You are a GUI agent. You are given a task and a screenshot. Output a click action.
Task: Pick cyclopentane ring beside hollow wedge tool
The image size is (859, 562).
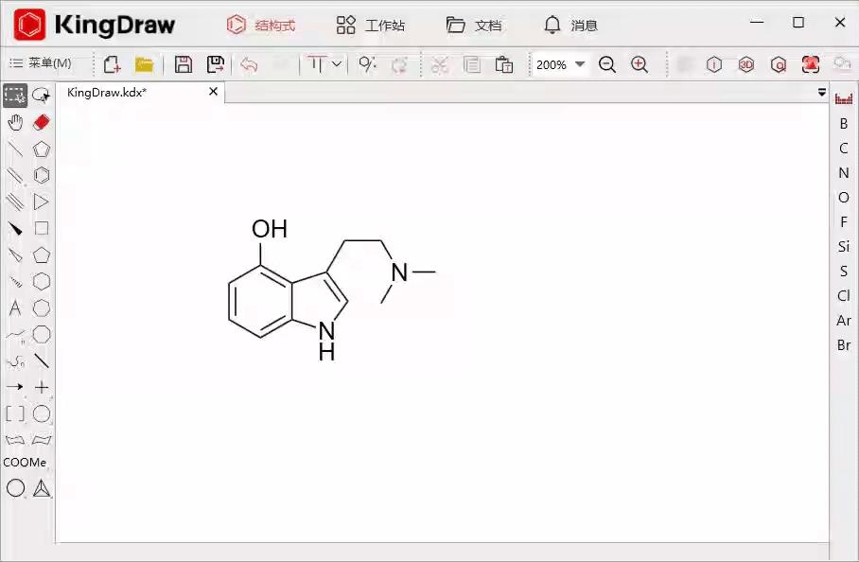pos(42,255)
